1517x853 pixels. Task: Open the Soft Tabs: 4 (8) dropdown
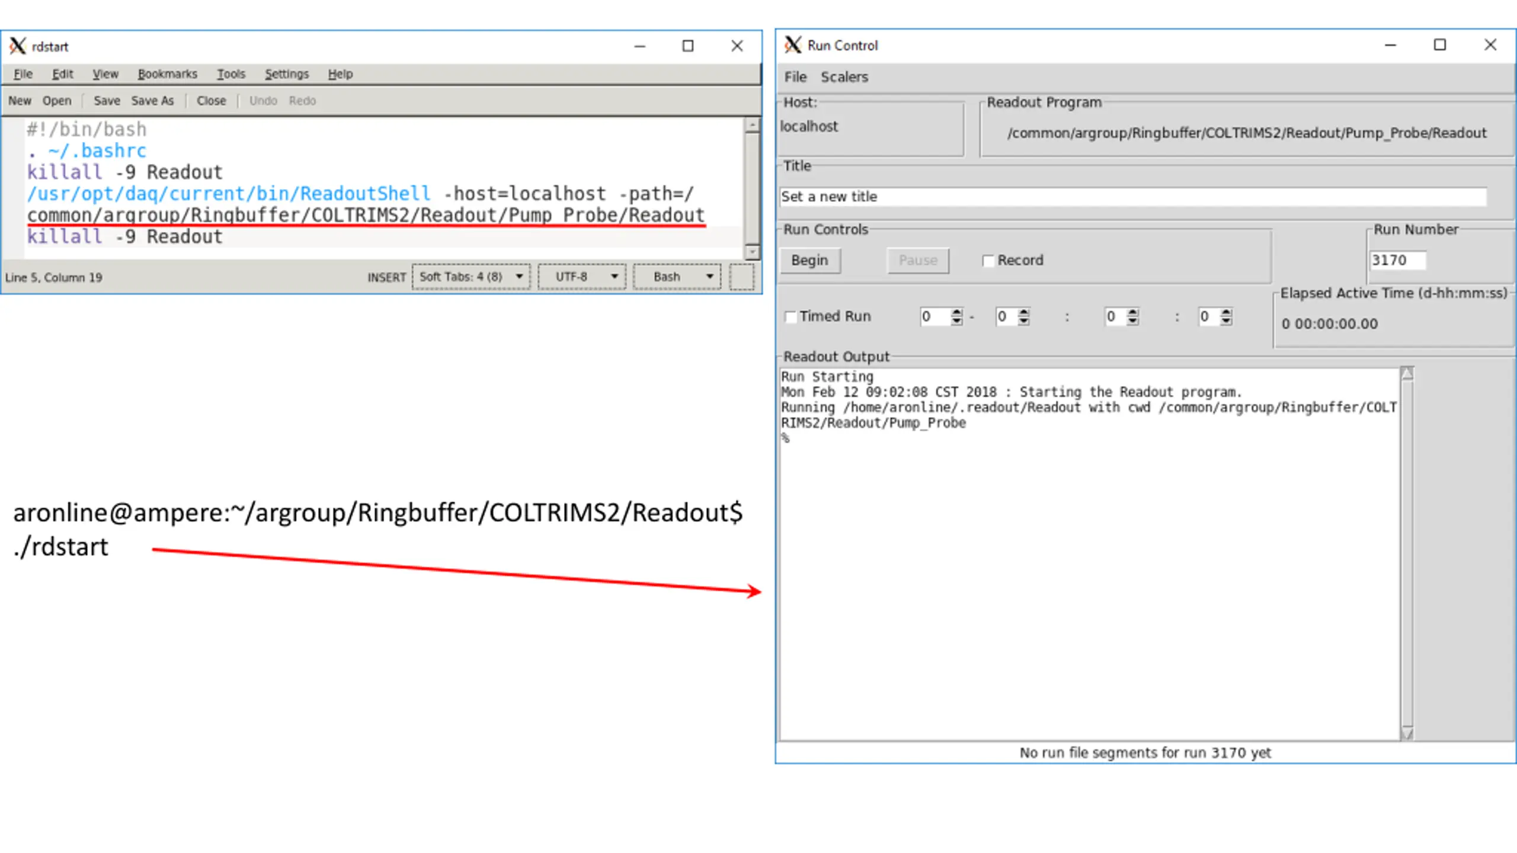click(x=471, y=277)
